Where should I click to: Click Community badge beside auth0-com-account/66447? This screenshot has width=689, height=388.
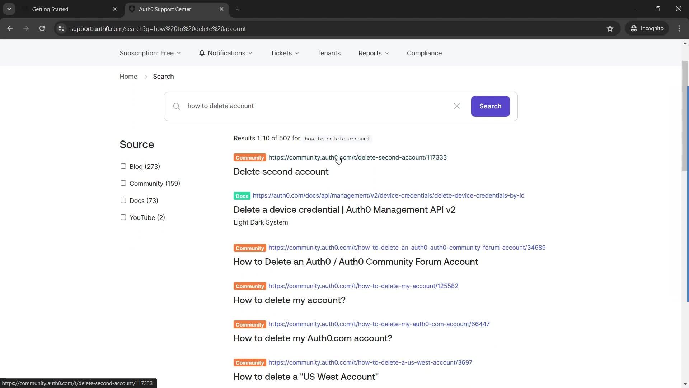(250, 324)
